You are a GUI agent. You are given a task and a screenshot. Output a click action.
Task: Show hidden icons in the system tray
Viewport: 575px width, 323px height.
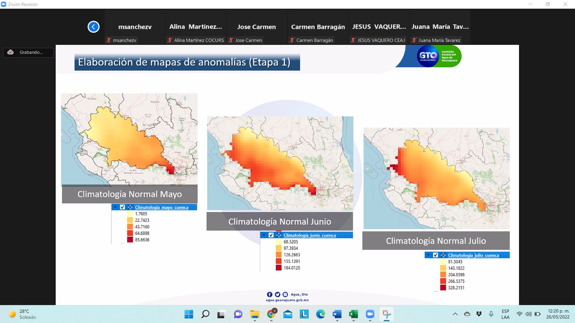coord(455,314)
